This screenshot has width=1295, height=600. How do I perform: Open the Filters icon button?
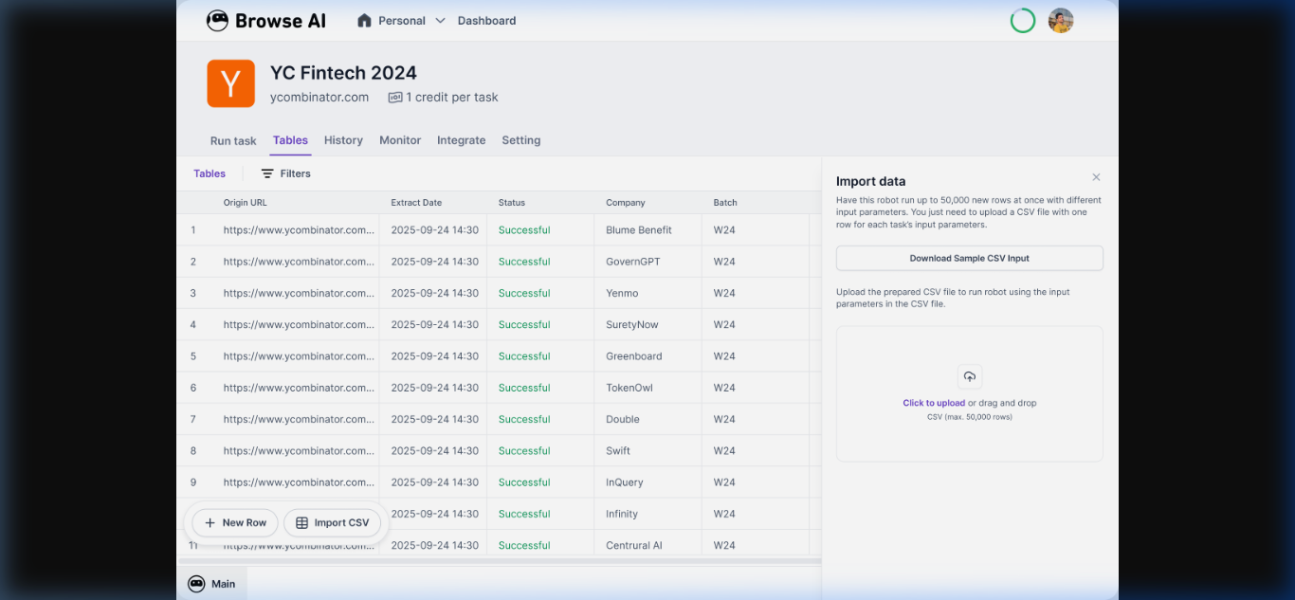267,173
